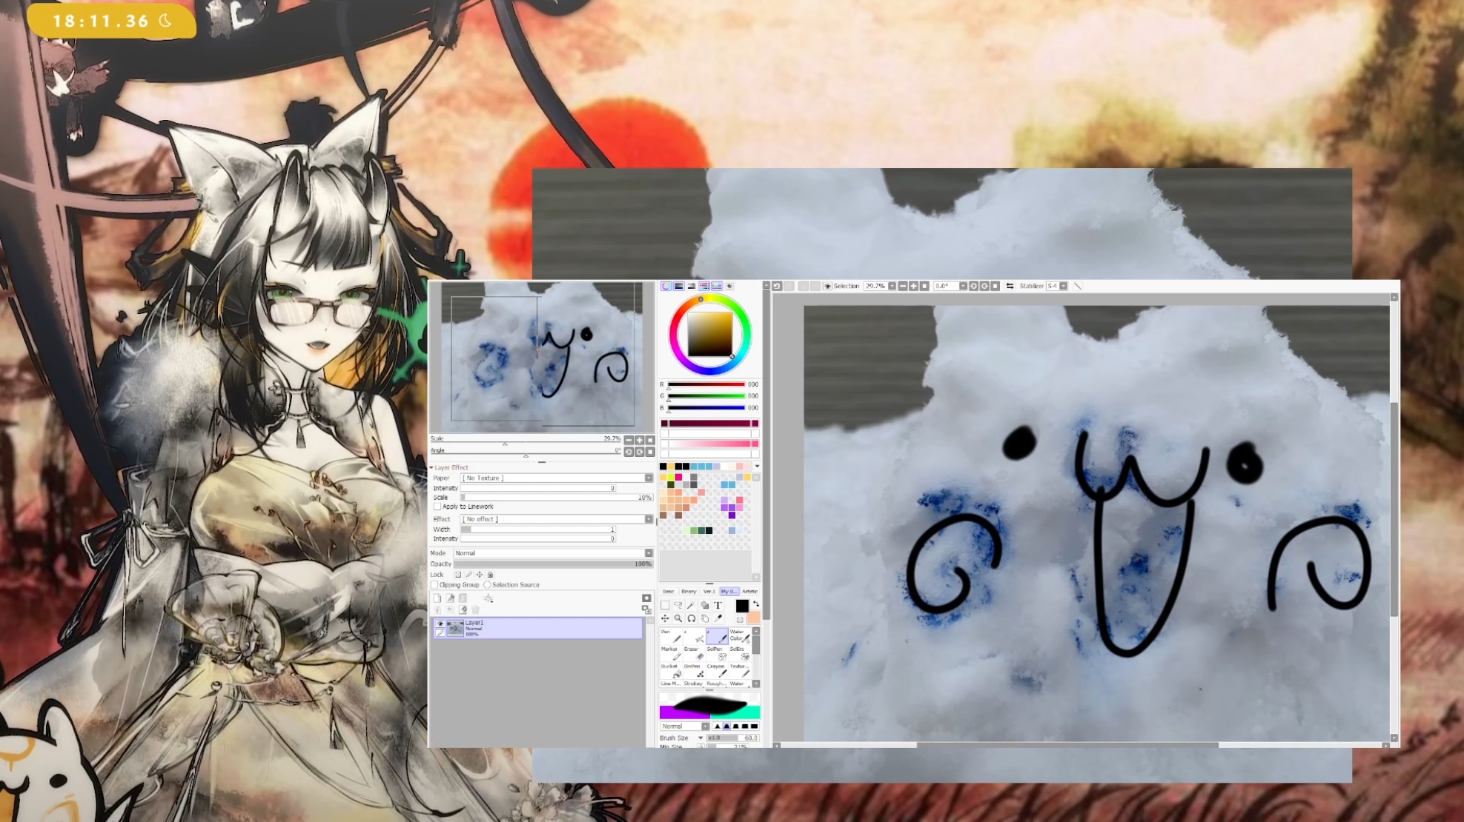Select the Text tool
This screenshot has height=822, width=1464.
pyautogui.click(x=718, y=605)
